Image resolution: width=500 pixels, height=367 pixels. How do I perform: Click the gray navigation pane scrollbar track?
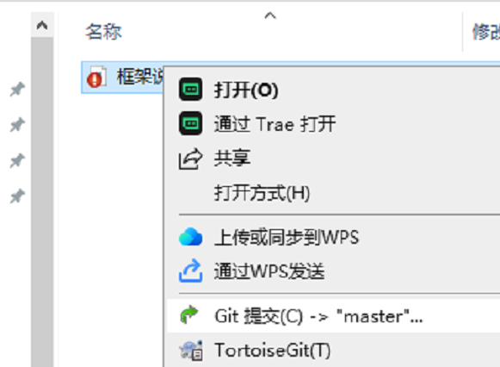[x=42, y=202]
